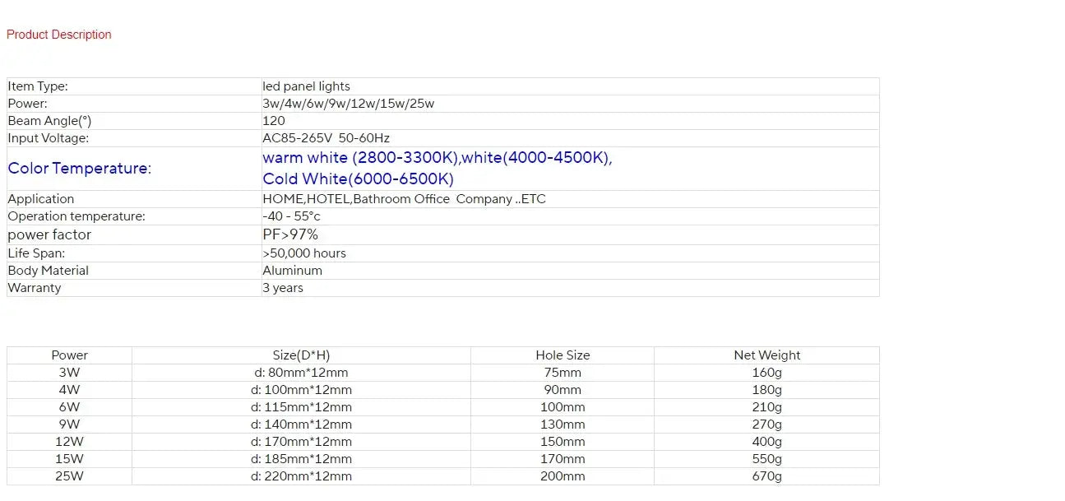Select the Item Type label cell

point(38,86)
